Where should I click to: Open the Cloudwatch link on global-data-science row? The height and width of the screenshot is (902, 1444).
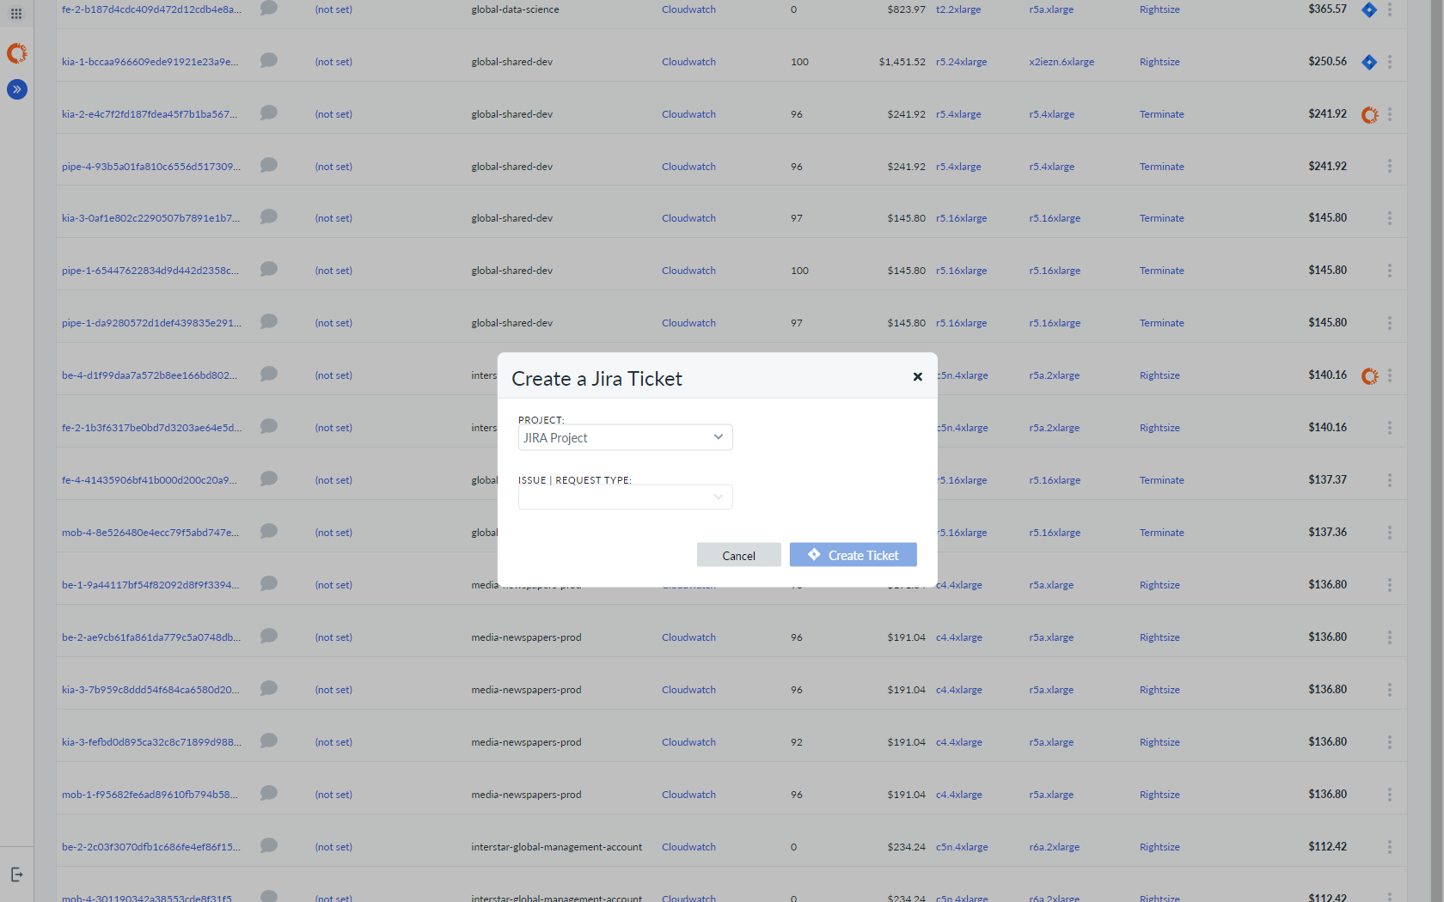[x=688, y=9]
